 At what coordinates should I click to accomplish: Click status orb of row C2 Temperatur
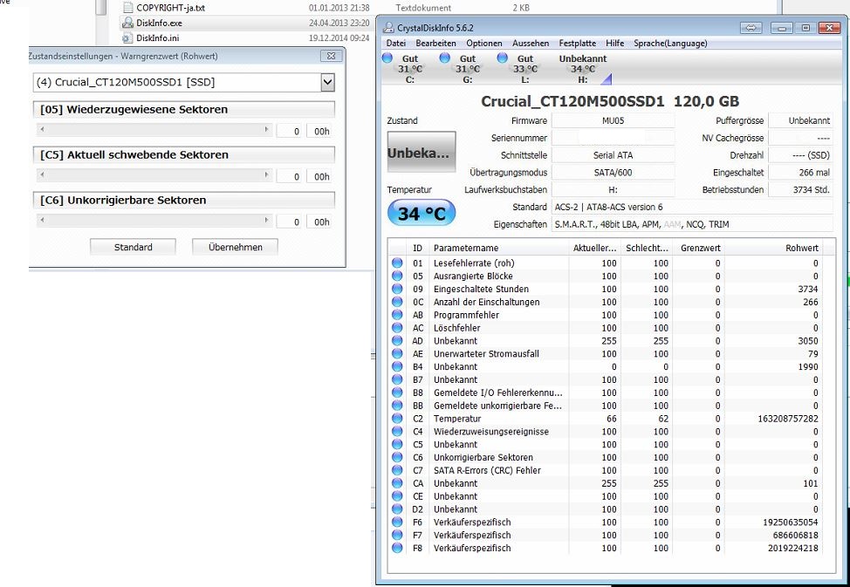[x=397, y=419]
